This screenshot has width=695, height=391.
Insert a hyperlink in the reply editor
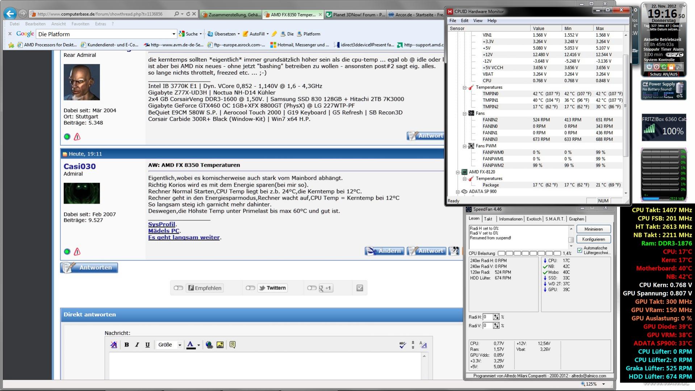coord(209,345)
